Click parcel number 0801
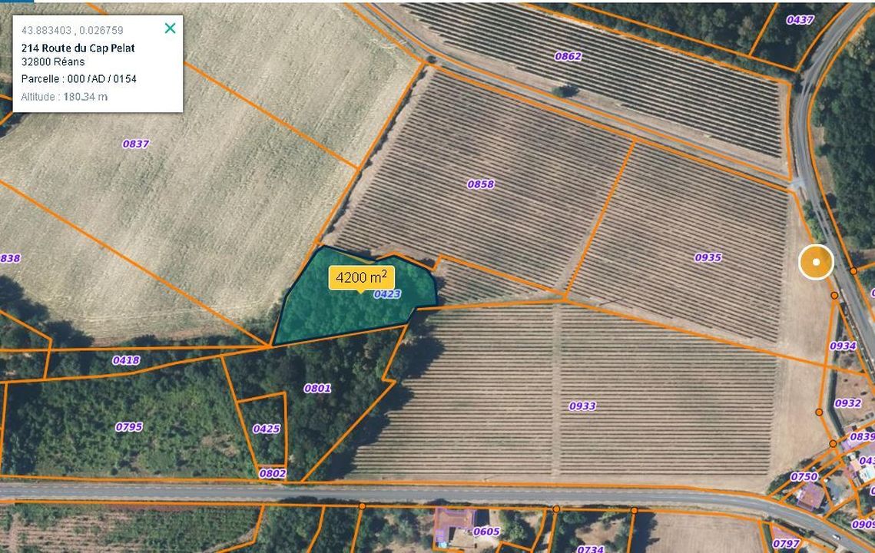 [x=317, y=388]
